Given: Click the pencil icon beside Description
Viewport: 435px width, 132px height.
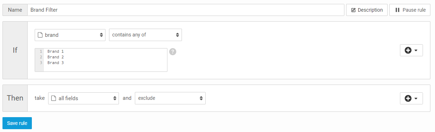Looking at the screenshot, I should coord(353,10).
